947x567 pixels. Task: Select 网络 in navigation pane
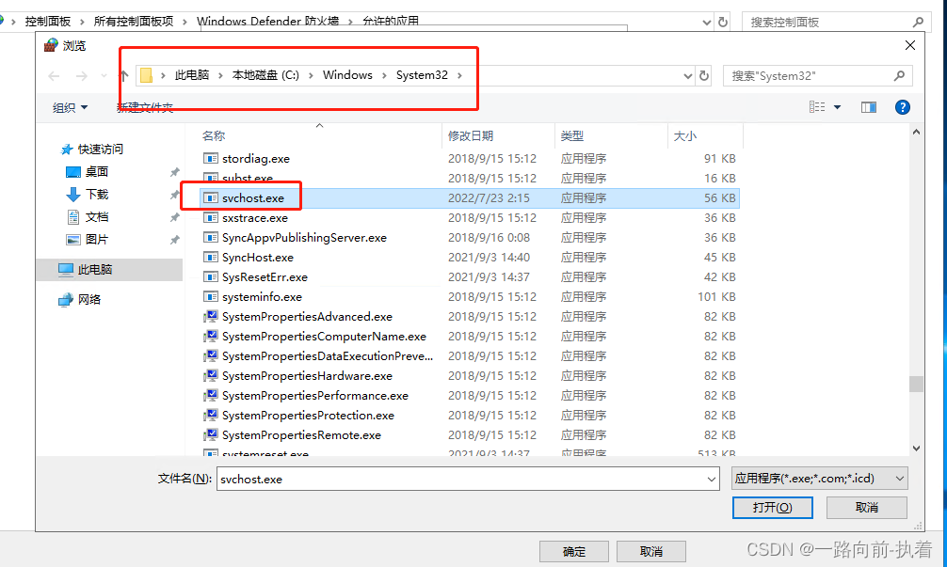pos(88,299)
